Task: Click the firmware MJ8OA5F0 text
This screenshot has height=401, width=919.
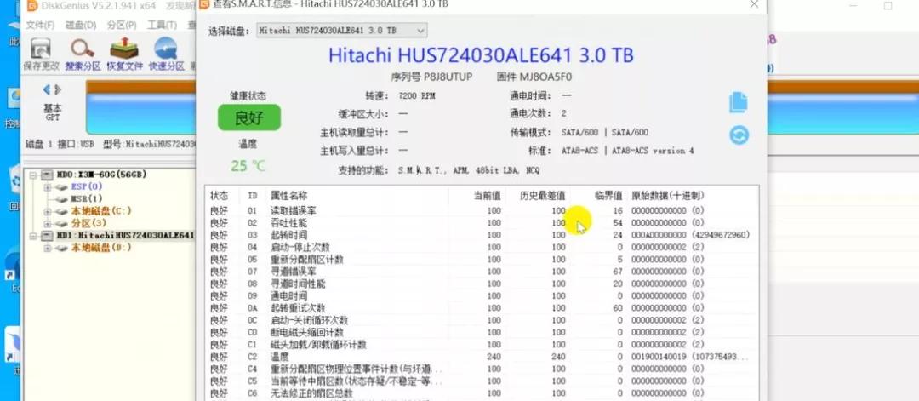Action: coord(545,77)
